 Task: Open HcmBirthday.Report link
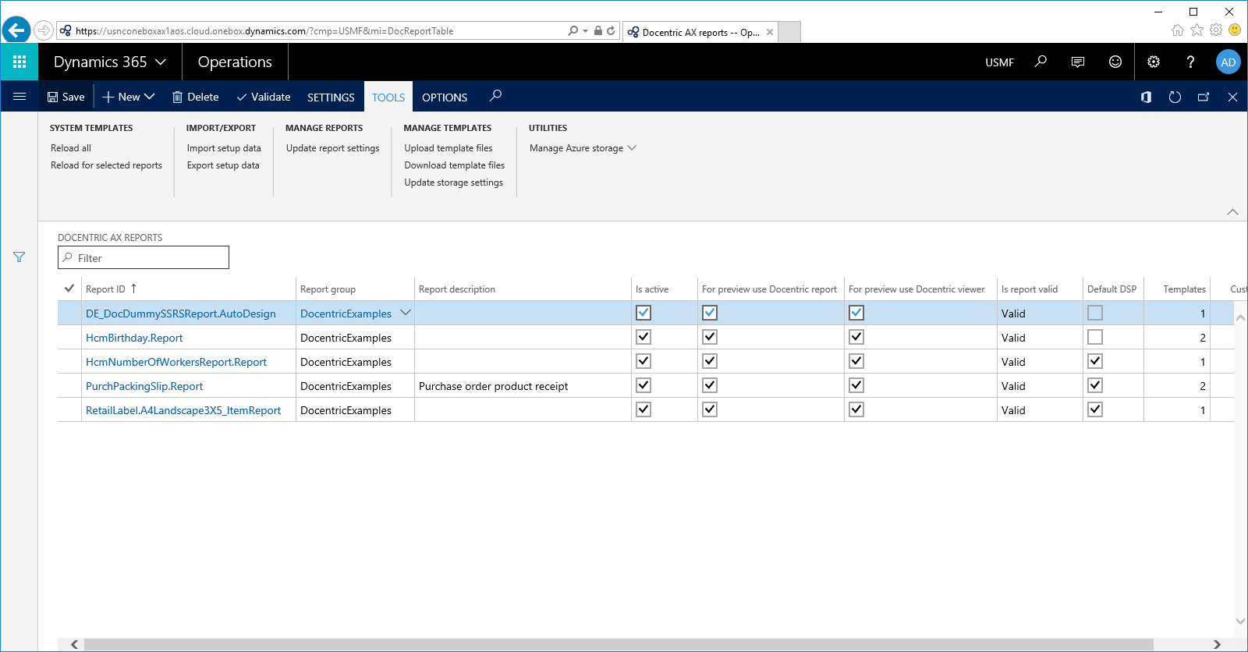[134, 338]
